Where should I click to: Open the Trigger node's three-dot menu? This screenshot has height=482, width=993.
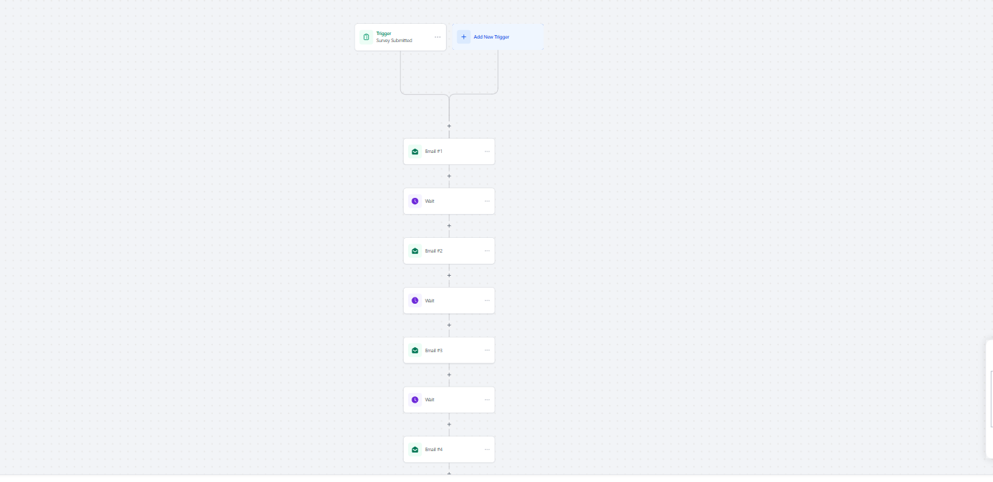(438, 37)
